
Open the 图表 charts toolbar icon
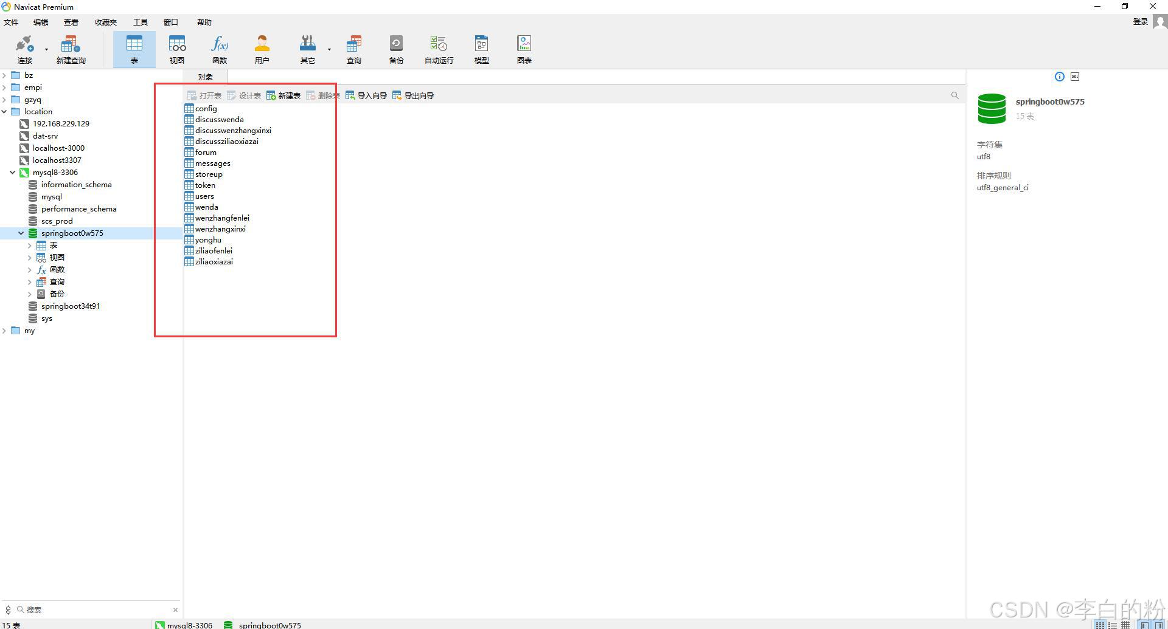(524, 49)
